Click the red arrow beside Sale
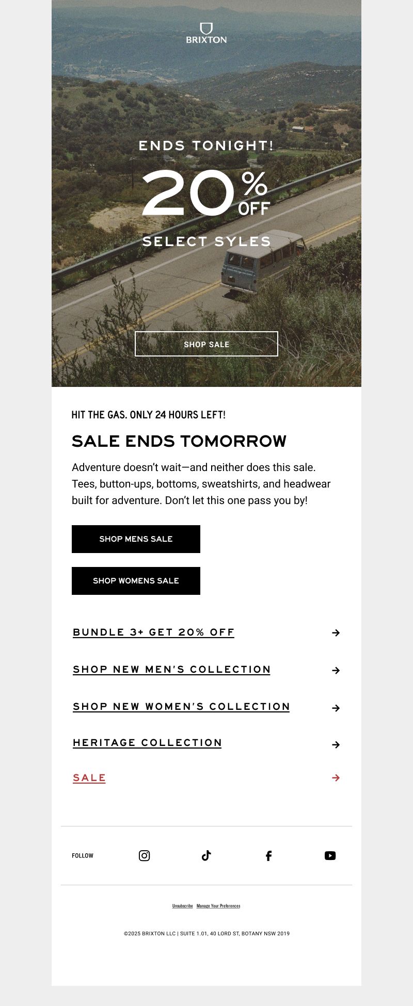413x1006 pixels. tap(336, 777)
